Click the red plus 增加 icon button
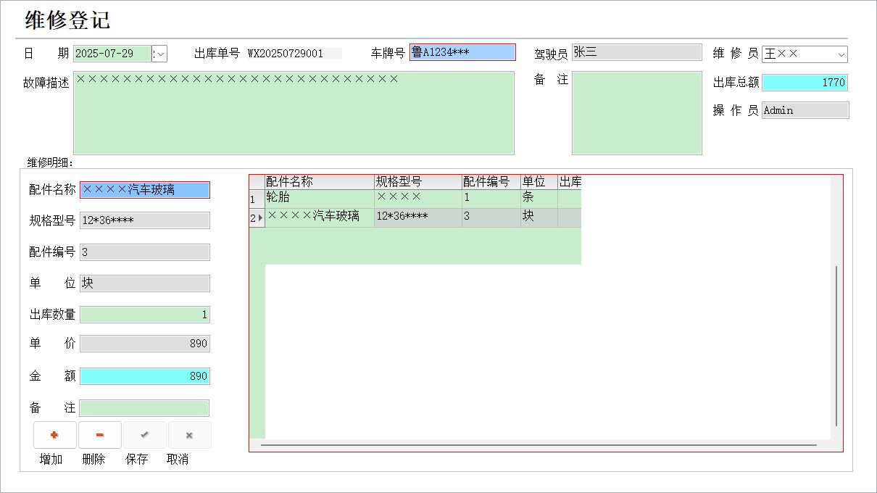Image resolution: width=877 pixels, height=493 pixels. pyautogui.click(x=55, y=435)
